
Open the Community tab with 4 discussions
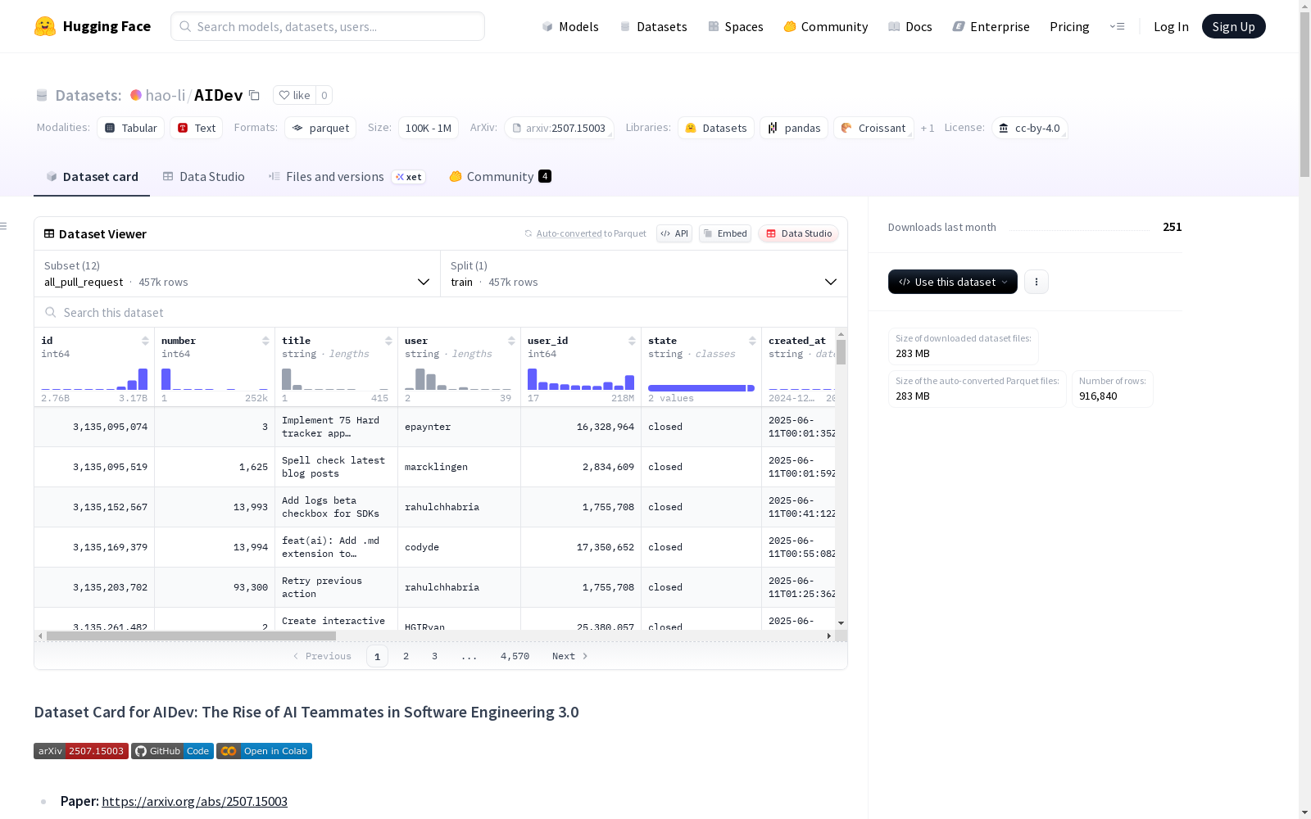point(500,177)
